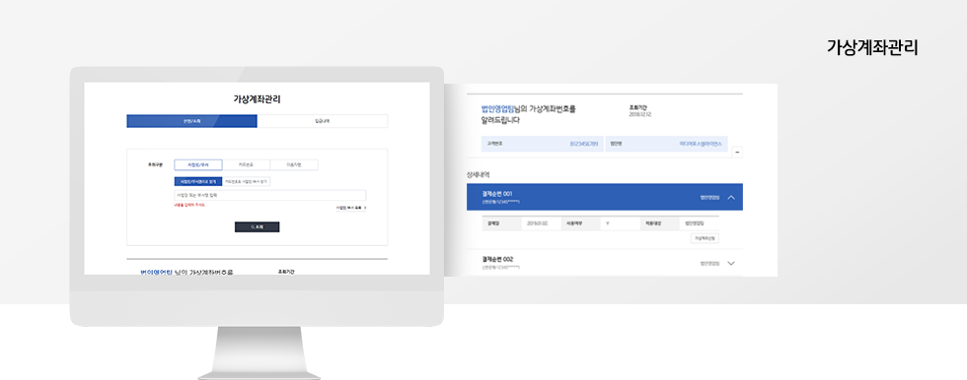967x380 pixels.
Task: Focus the 사업장 또는 부서명 입력 text field
Action: pyautogui.click(x=270, y=196)
